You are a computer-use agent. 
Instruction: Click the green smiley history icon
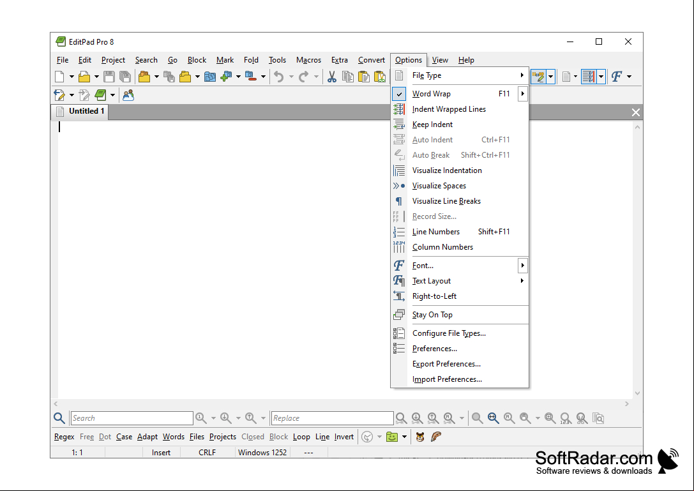(392, 437)
